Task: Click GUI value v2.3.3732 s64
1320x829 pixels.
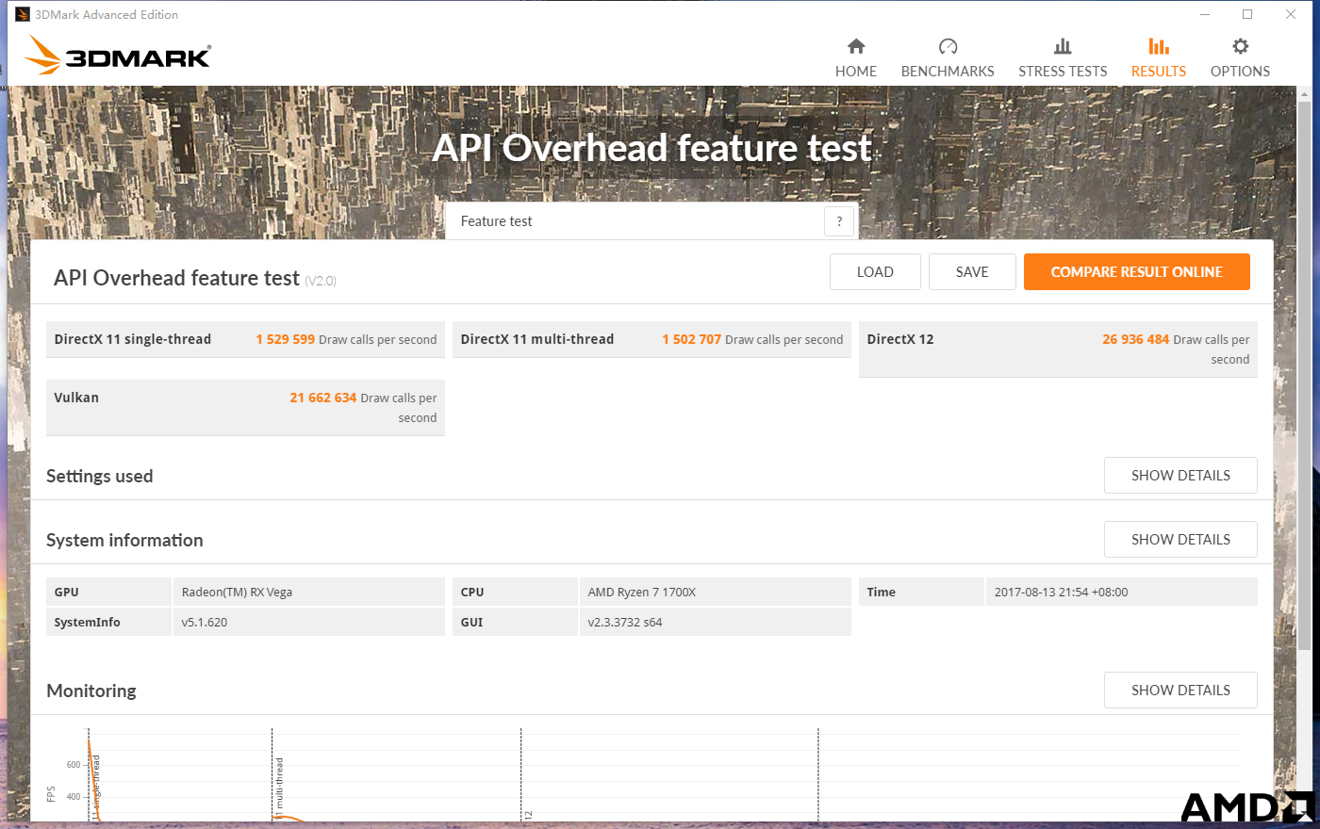Action: pos(624,623)
